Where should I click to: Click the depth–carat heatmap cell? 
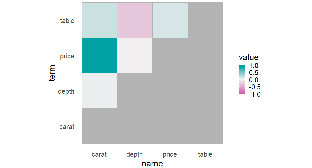pyautogui.click(x=99, y=91)
